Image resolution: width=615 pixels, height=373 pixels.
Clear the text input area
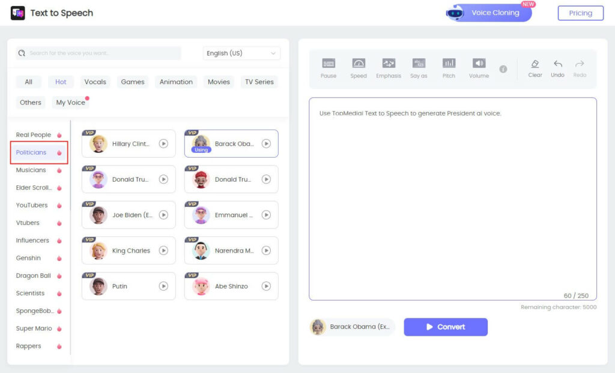tap(535, 67)
